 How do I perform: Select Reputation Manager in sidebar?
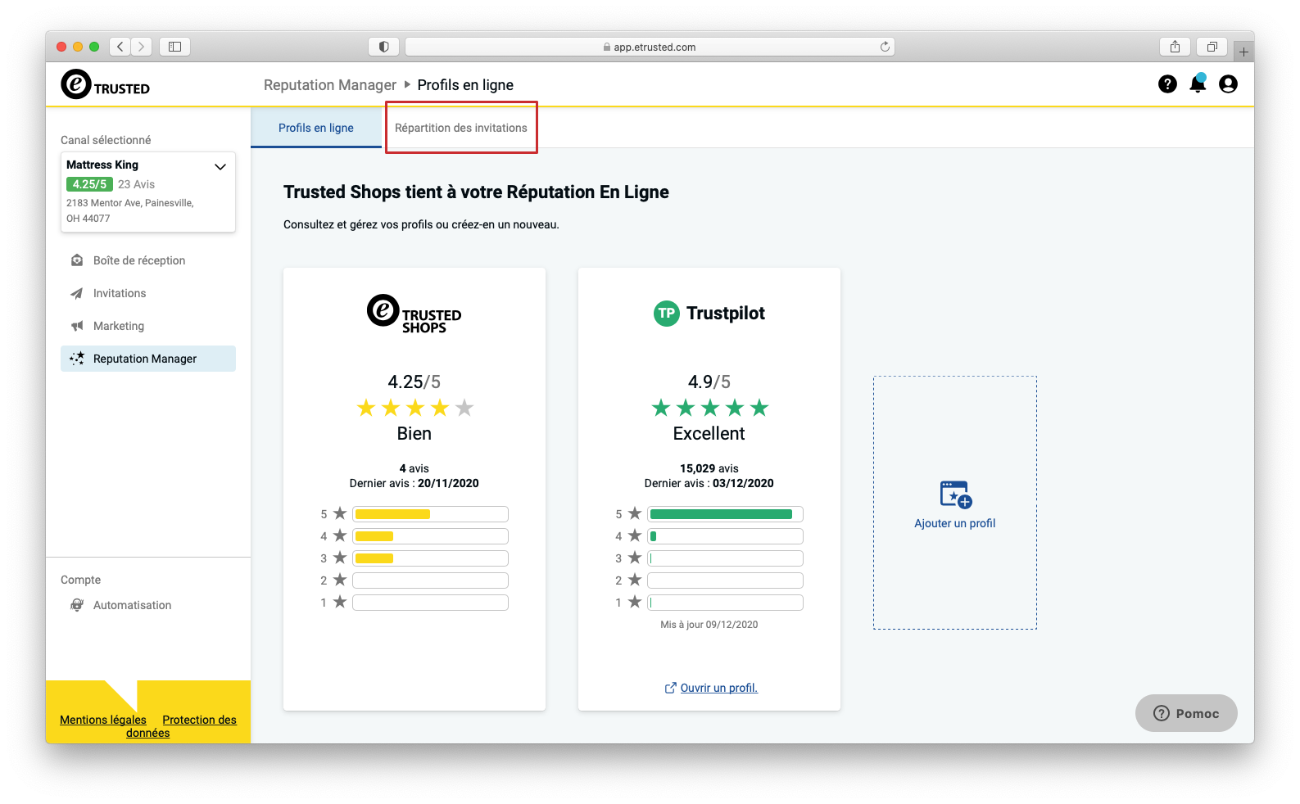148,359
